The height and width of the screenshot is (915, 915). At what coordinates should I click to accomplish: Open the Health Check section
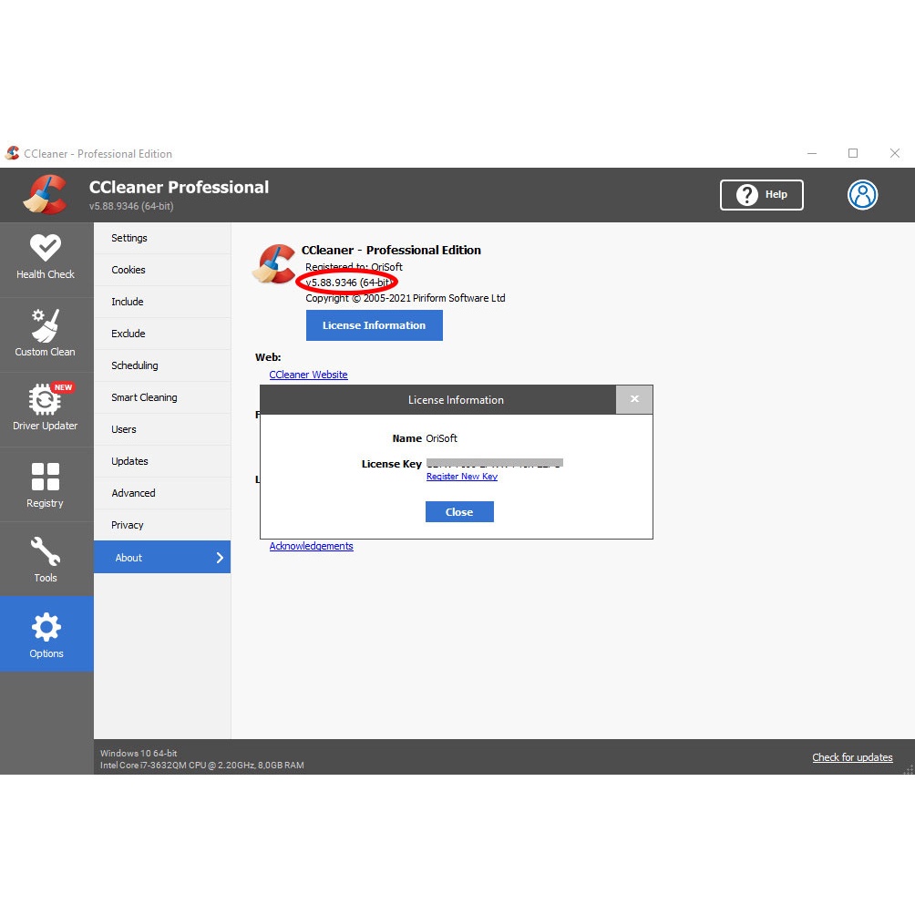point(46,259)
